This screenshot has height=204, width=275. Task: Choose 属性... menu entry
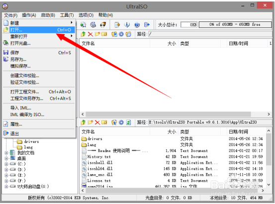39,124
